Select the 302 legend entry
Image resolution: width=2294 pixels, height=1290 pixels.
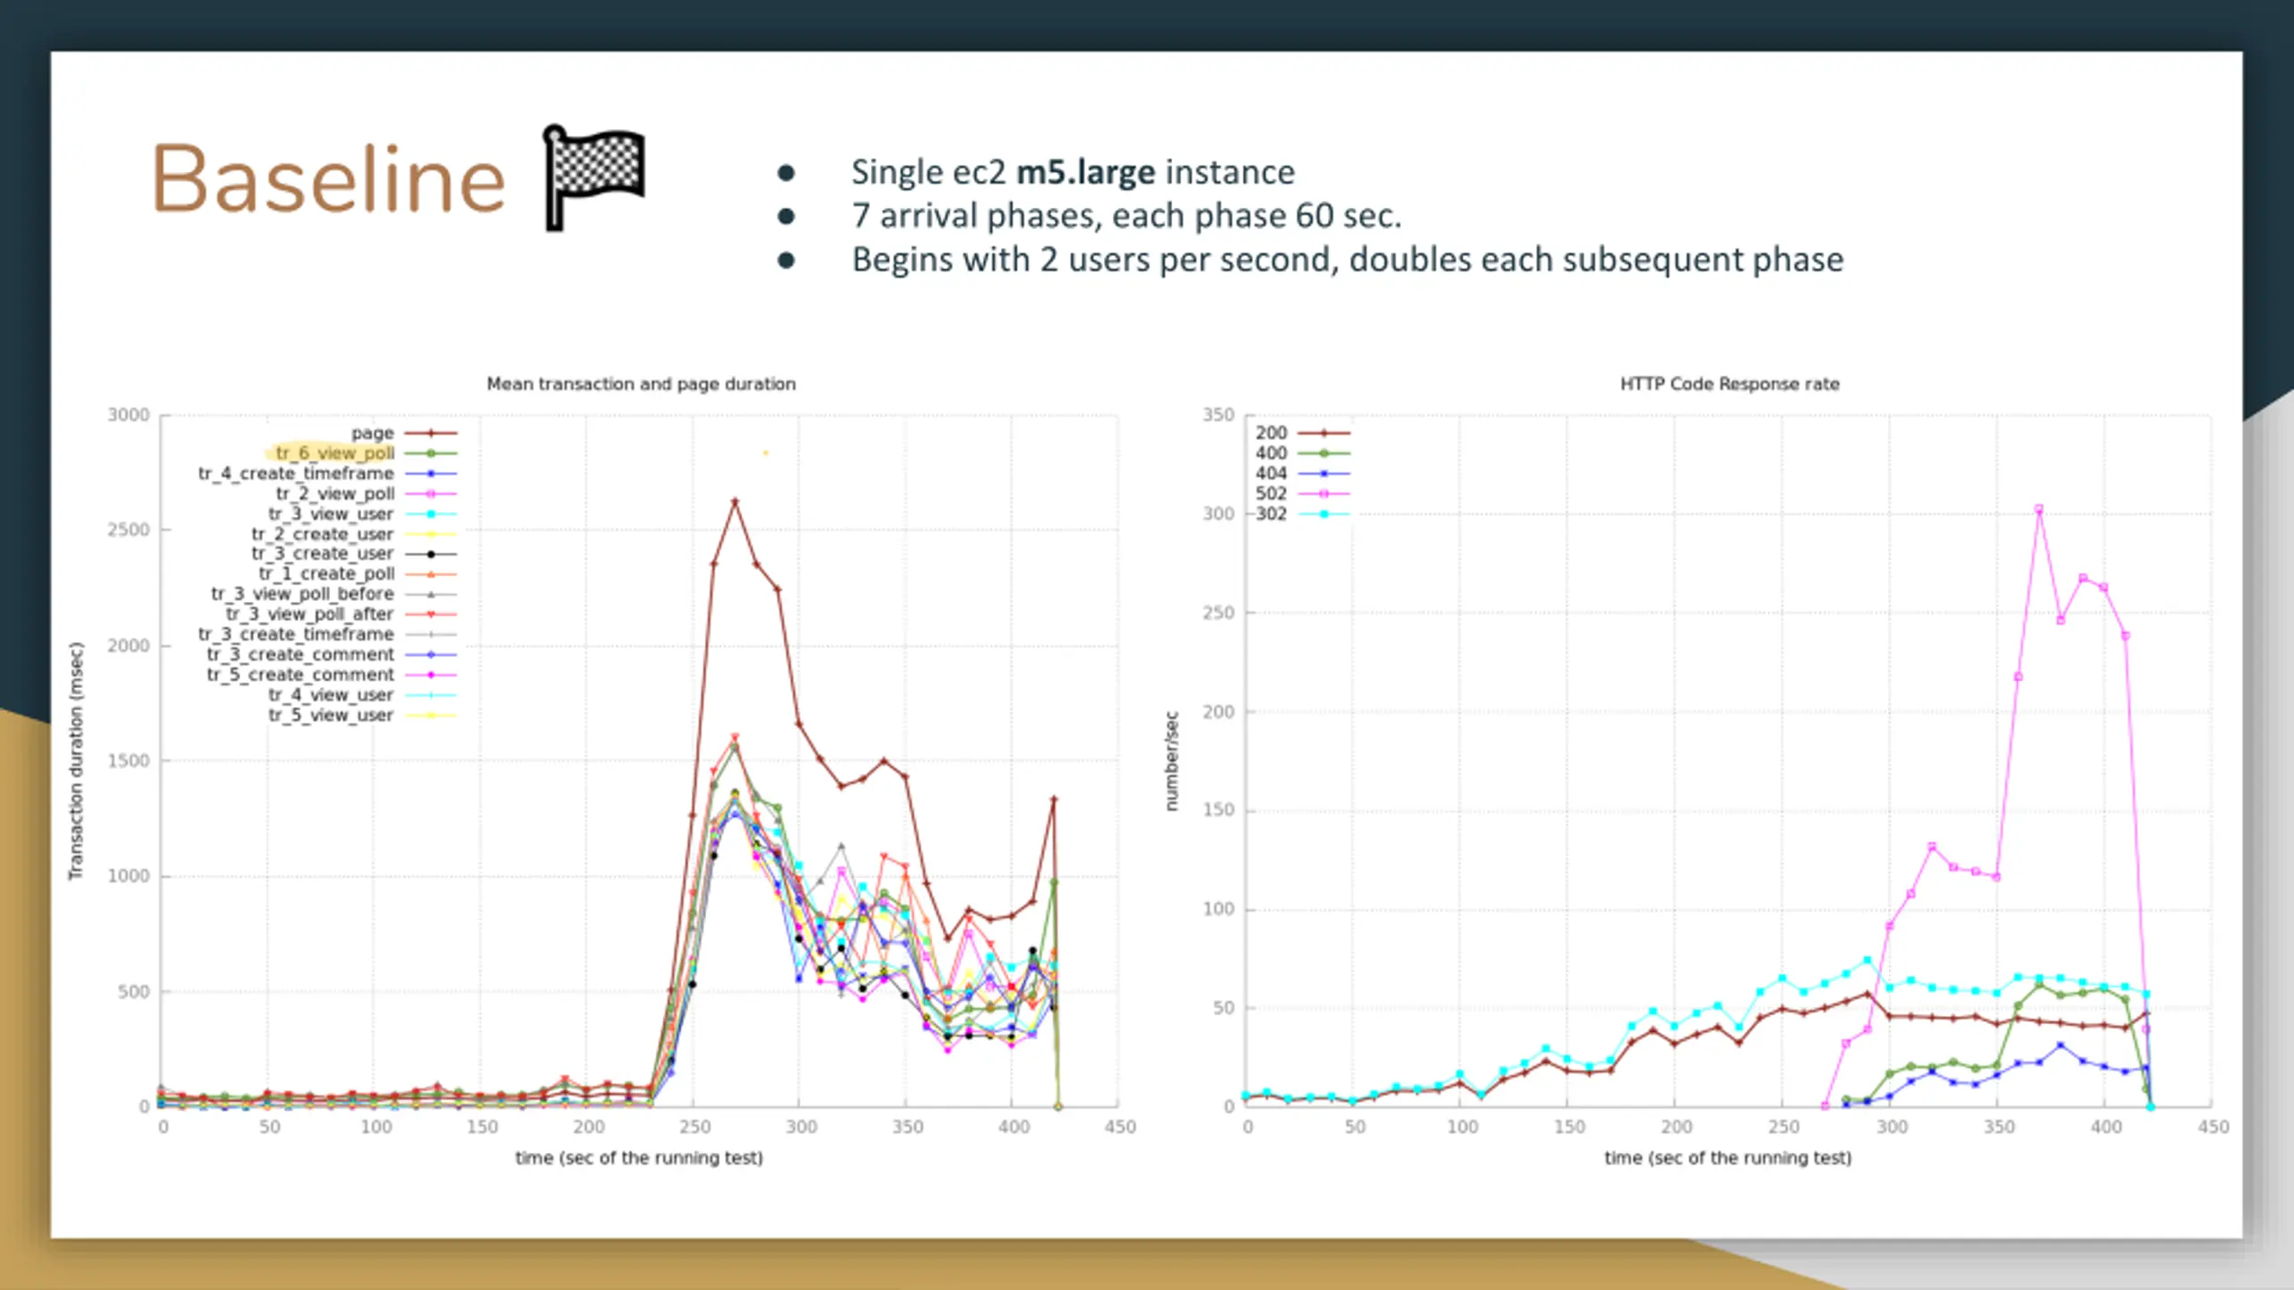(x=1301, y=514)
